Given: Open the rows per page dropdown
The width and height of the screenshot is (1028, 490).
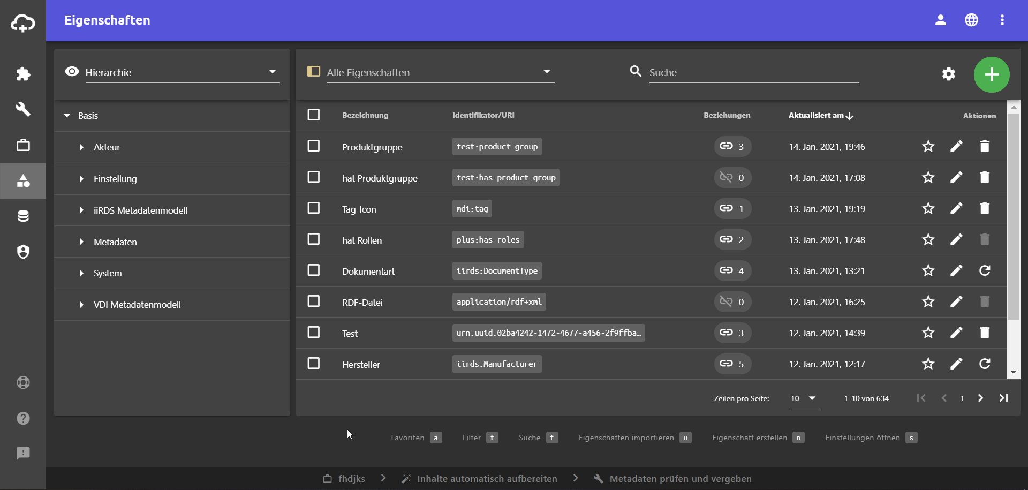Looking at the screenshot, I should tap(805, 398).
